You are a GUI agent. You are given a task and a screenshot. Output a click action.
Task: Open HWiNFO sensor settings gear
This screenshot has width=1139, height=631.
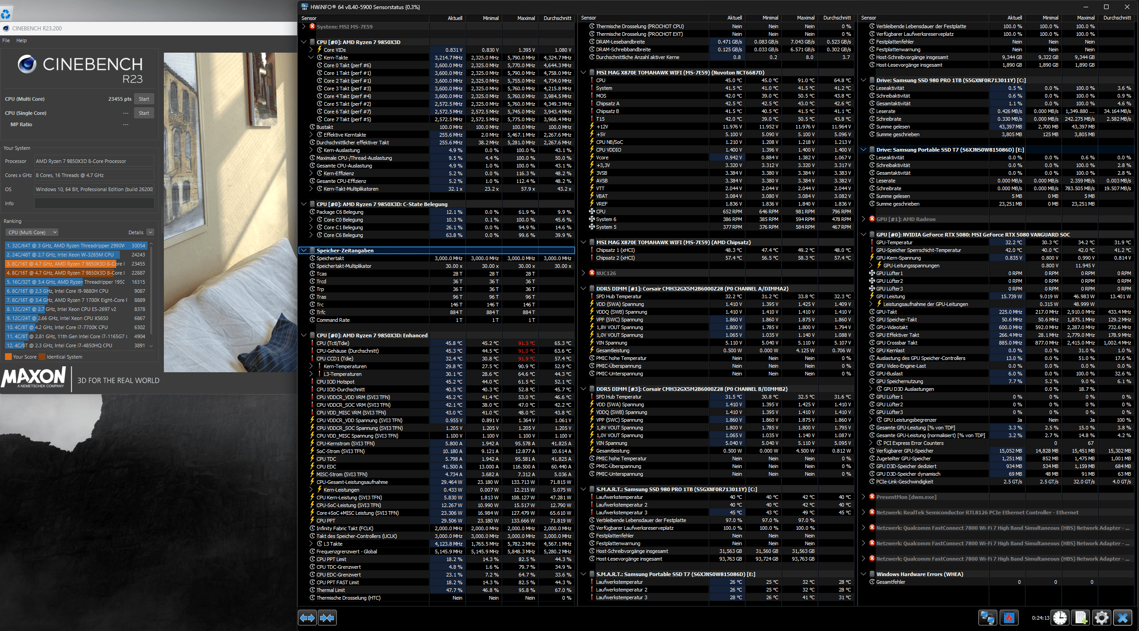(1101, 618)
